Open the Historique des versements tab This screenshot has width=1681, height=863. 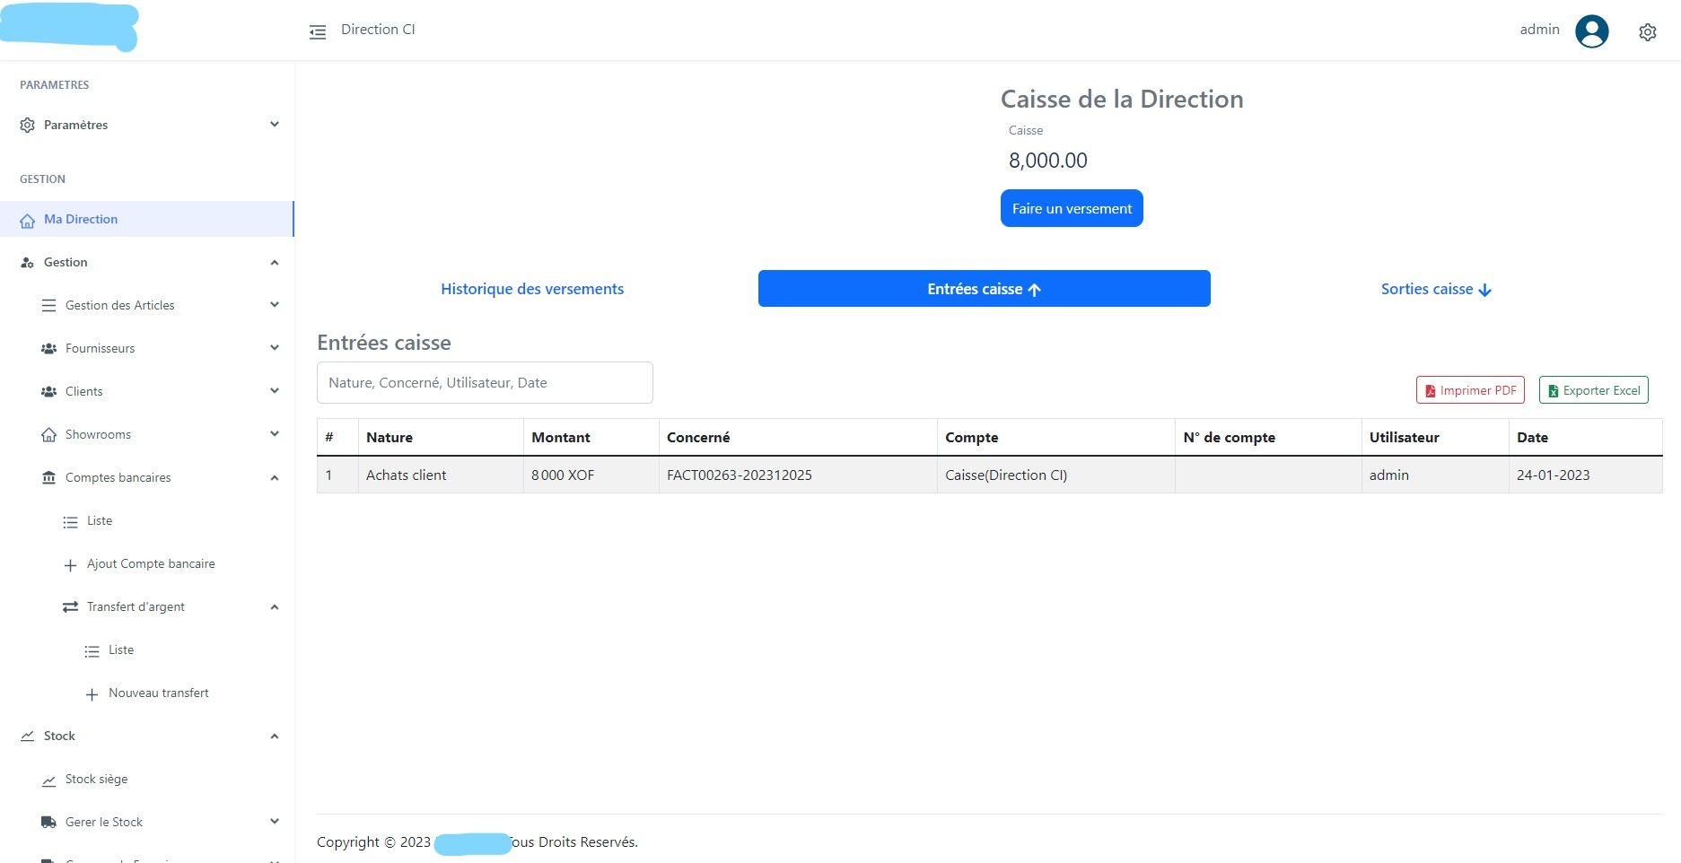pos(531,289)
